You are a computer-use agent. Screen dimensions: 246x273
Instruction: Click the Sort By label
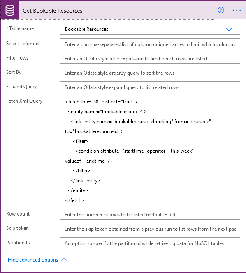coord(14,72)
